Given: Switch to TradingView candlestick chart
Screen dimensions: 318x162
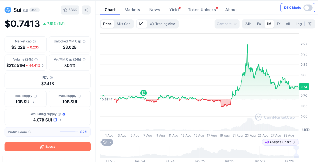Looking at the screenshot, I should point(163,24).
